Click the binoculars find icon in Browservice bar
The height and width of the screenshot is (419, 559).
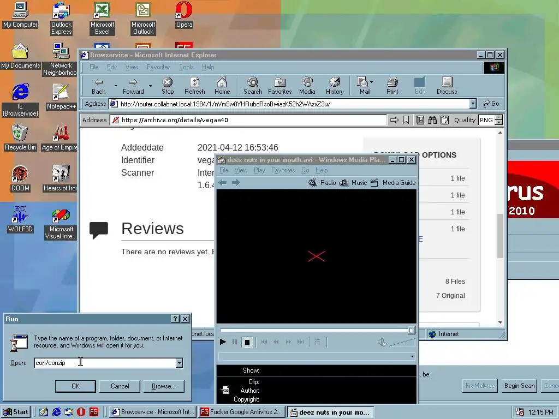(x=432, y=120)
